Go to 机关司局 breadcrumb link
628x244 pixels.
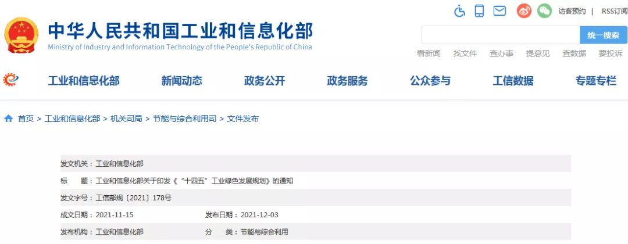(126, 119)
